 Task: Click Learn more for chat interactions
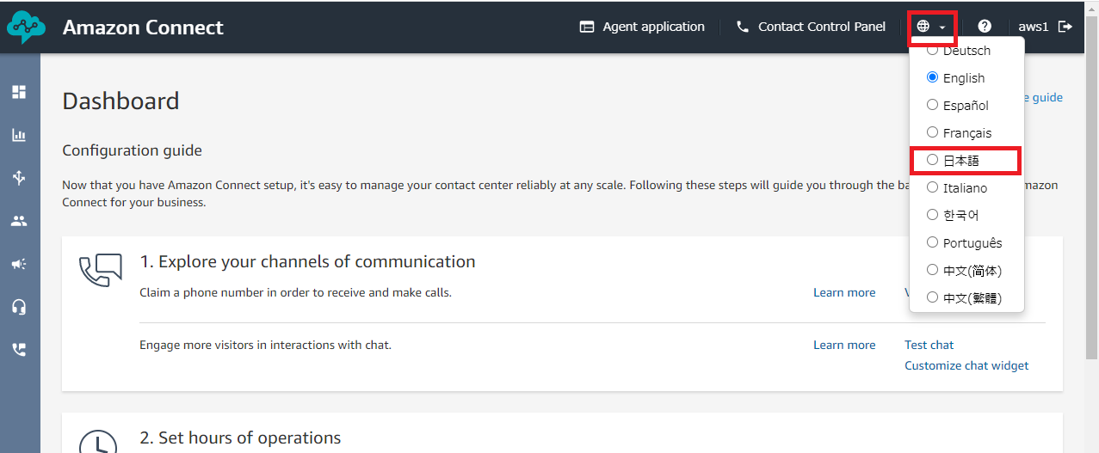tap(844, 345)
